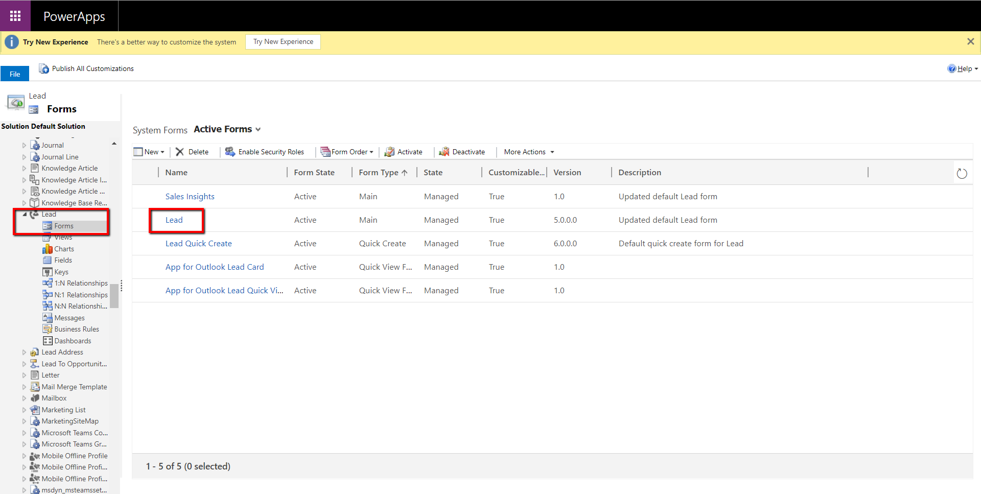981x494 pixels.
Task: Sort by Name column header
Action: 222,173
